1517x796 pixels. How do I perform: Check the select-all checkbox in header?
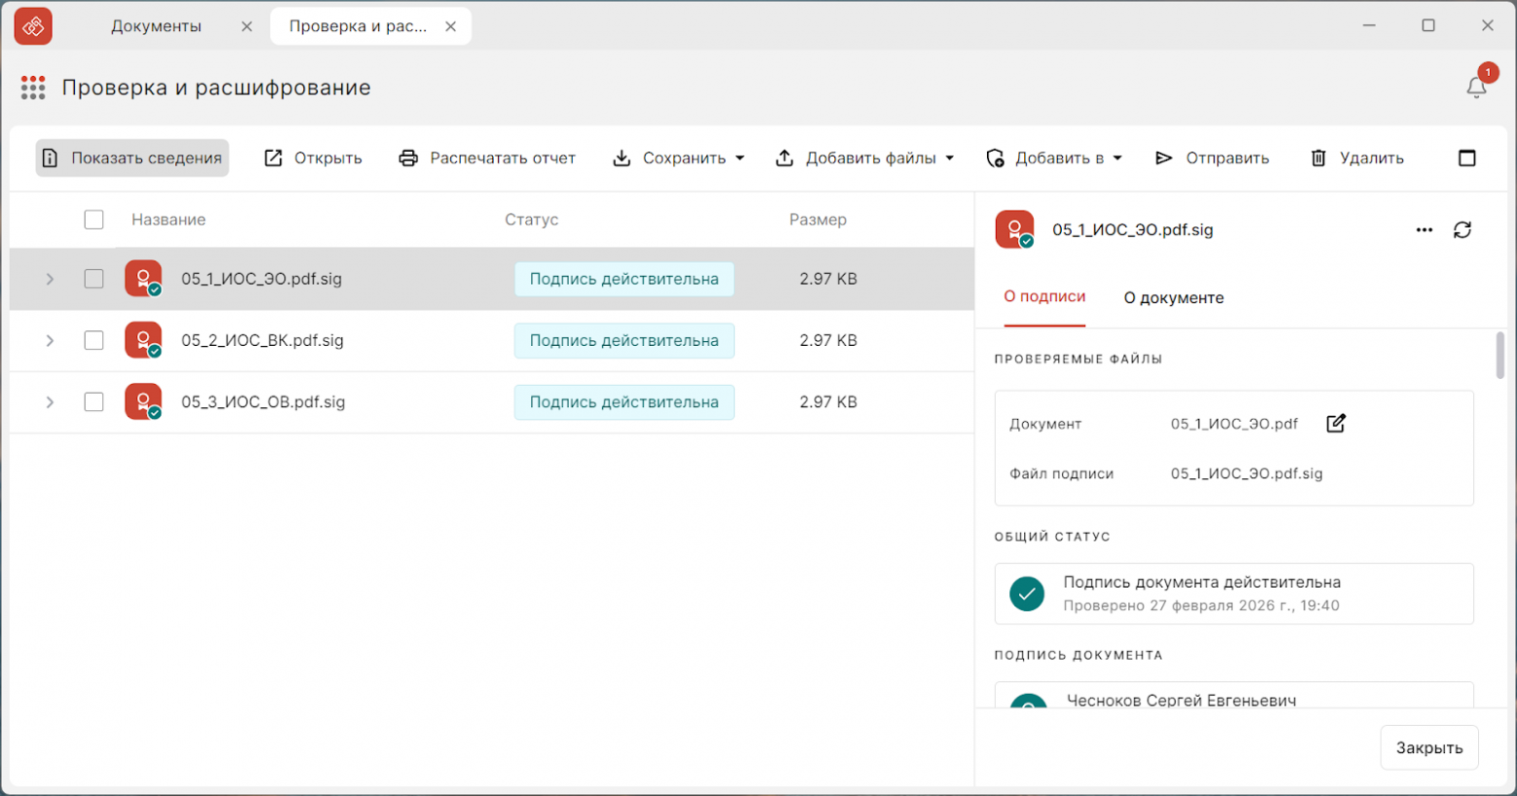click(x=93, y=220)
